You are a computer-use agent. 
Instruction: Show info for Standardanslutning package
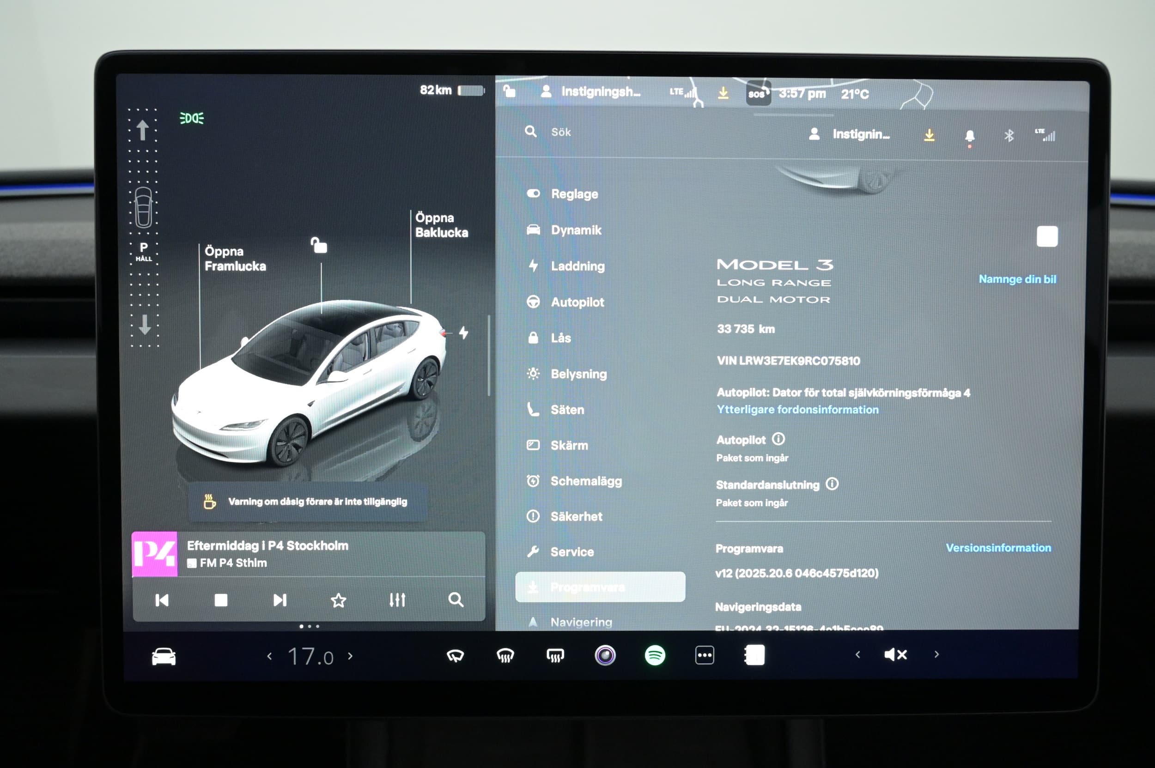point(832,484)
